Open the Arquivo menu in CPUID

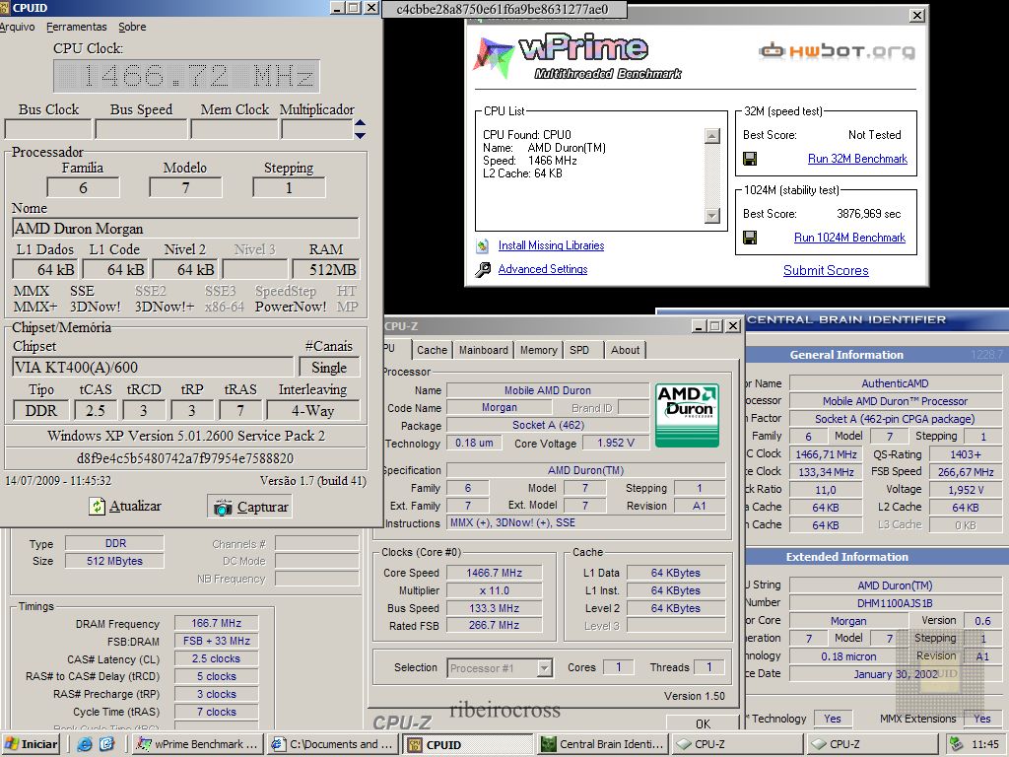tap(17, 27)
